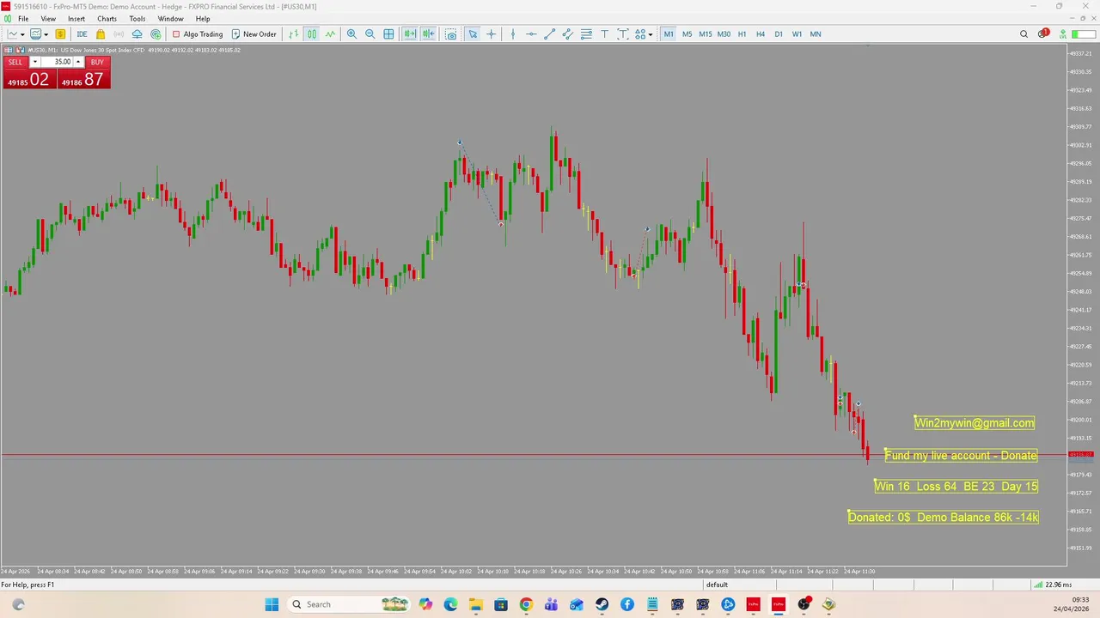The width and height of the screenshot is (1100, 618).
Task: Increase lot volume with up arrow
Action: [78, 62]
